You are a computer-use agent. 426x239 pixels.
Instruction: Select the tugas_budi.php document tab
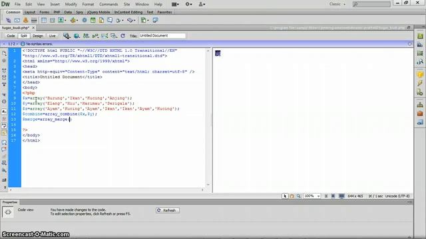[16, 28]
